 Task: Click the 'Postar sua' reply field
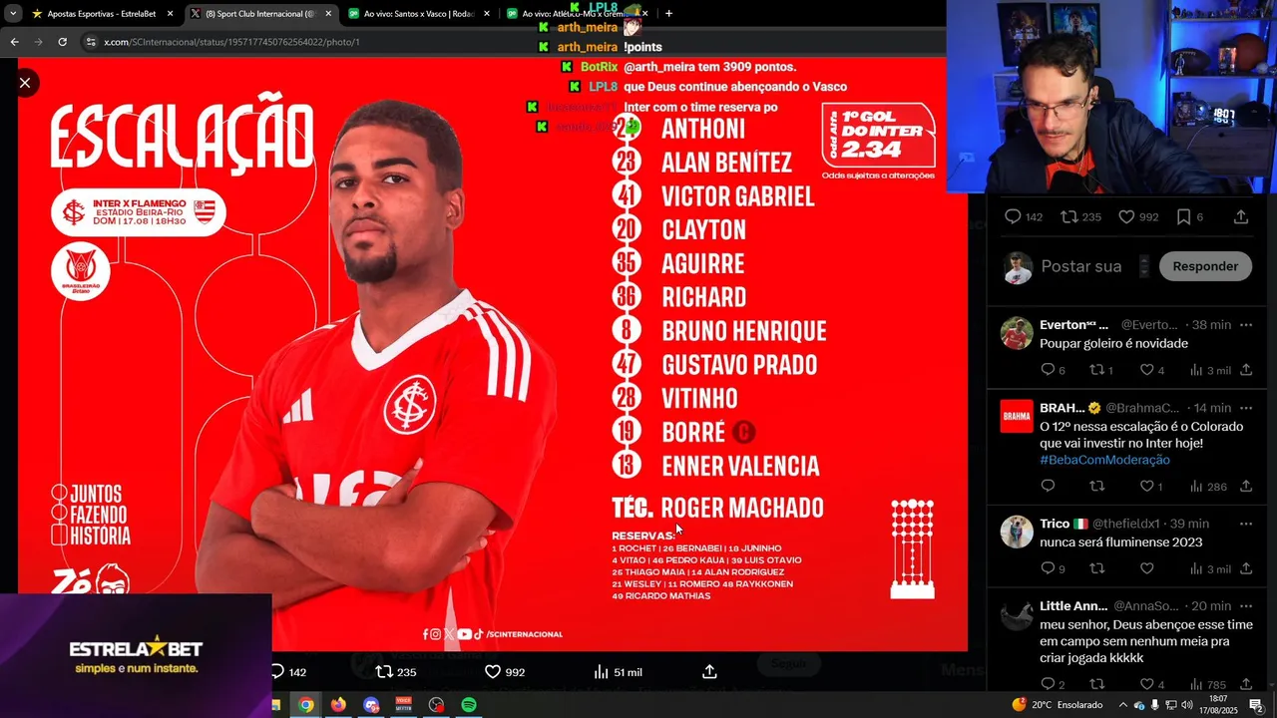[1081, 266]
